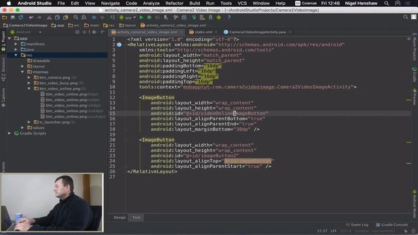
Task: Click the SDK Manager toolbar icon
Action: 210,18
